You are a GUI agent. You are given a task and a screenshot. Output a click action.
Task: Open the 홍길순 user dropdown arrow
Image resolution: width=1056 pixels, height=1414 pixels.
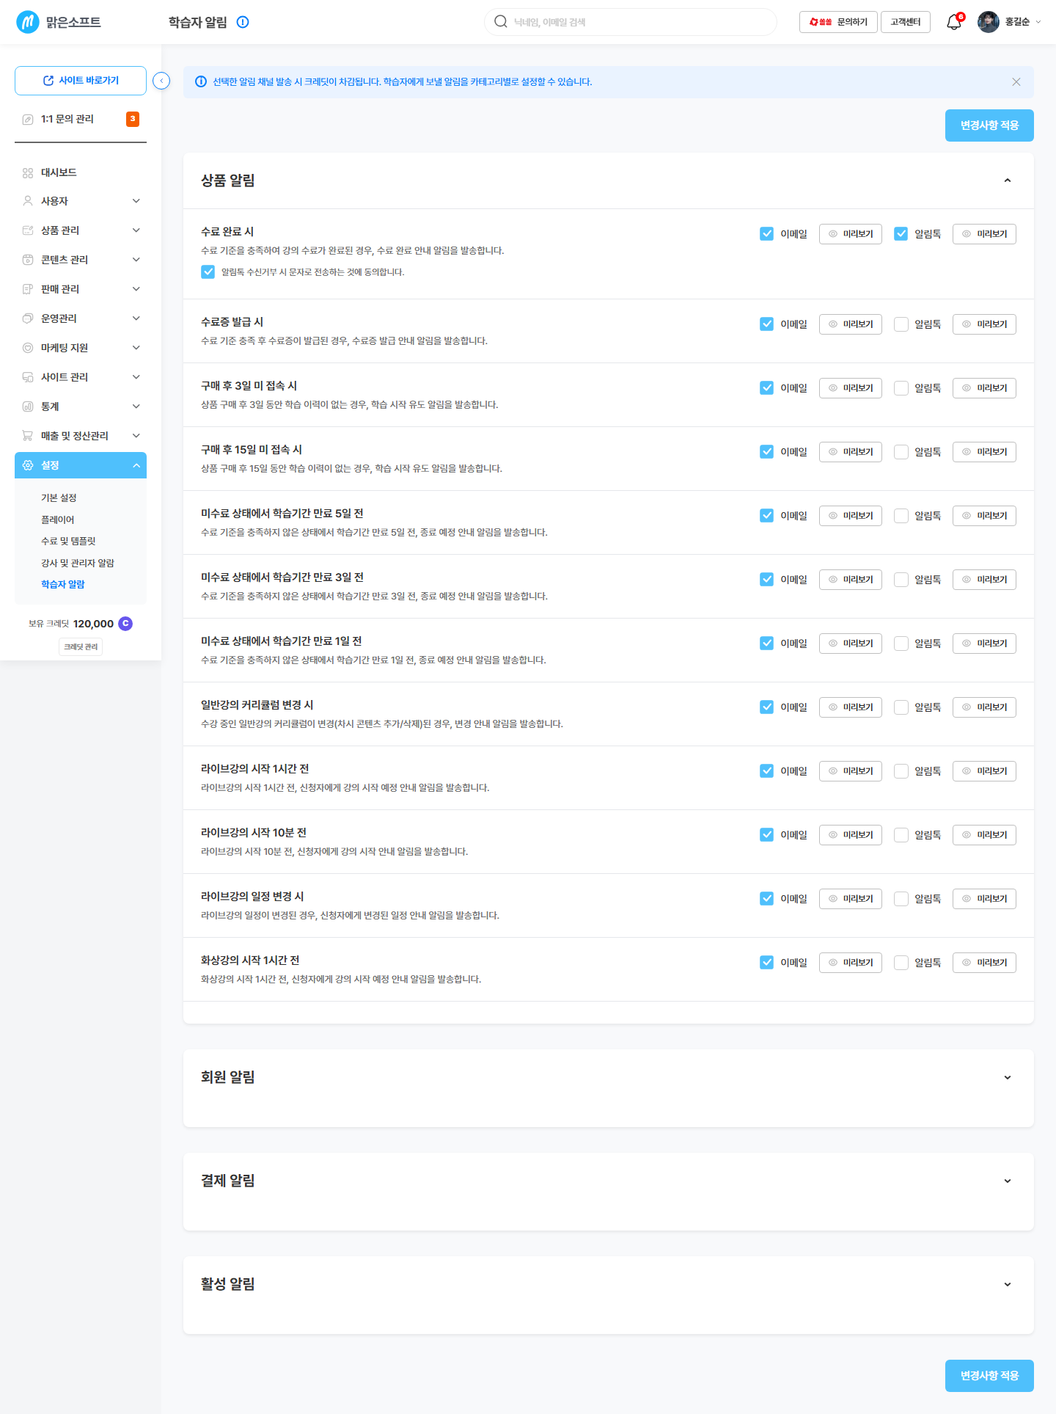point(1038,22)
